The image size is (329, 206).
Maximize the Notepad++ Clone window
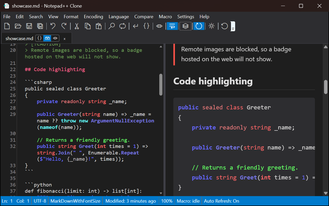click(301, 6)
